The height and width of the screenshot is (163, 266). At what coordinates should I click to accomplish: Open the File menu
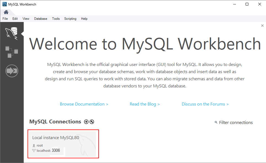coord(5,19)
